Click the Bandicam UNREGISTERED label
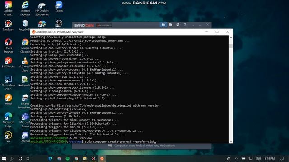The height and width of the screenshot is (162, 289). 104,25
